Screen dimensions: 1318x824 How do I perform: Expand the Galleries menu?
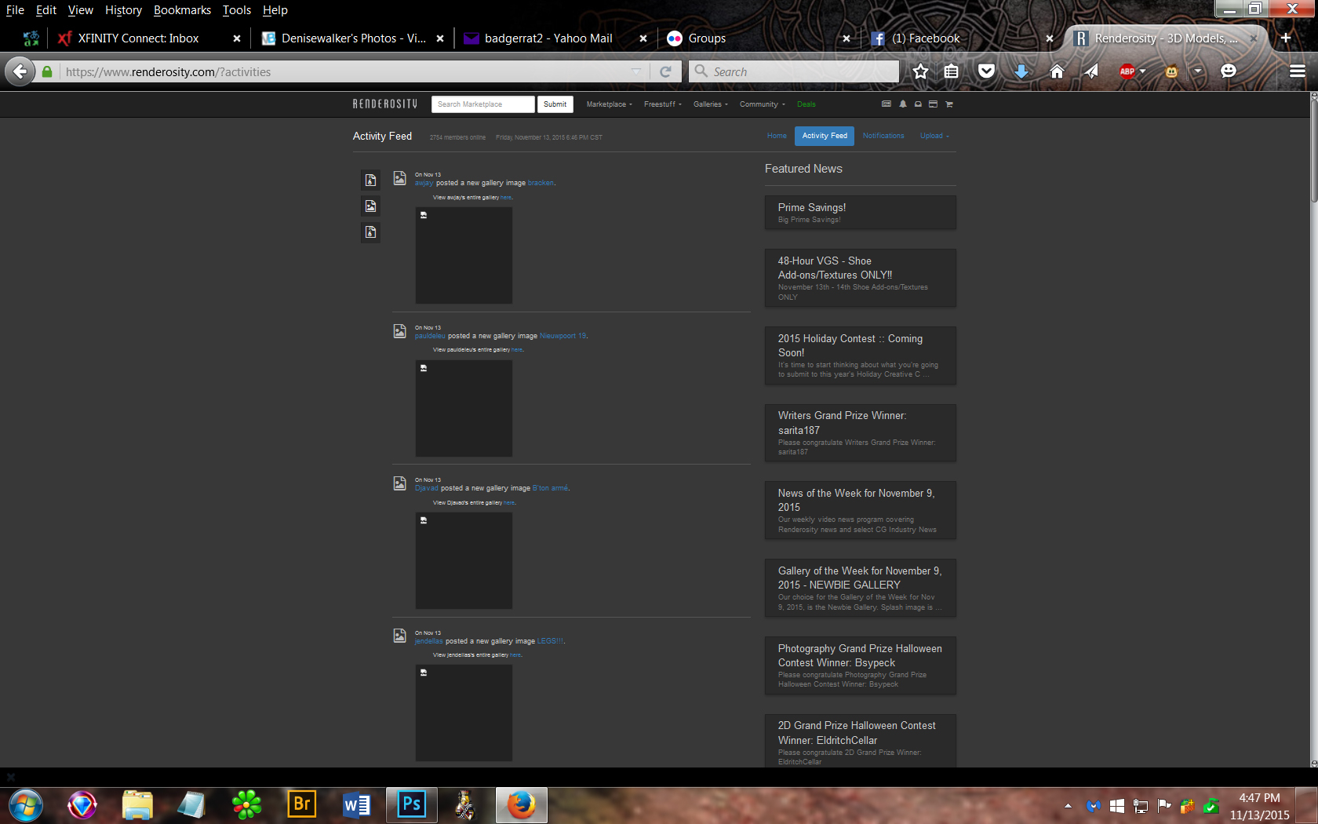[711, 104]
